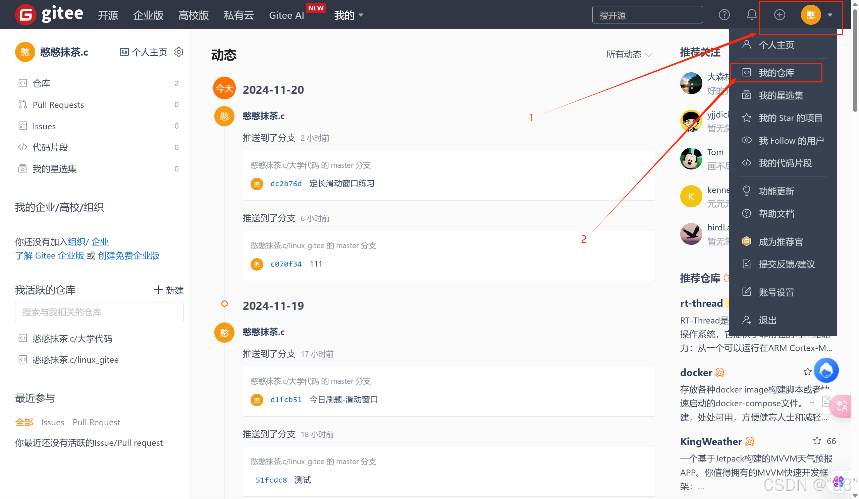Click the 搜开源 search box
This screenshot has width=859, height=499.
[647, 15]
